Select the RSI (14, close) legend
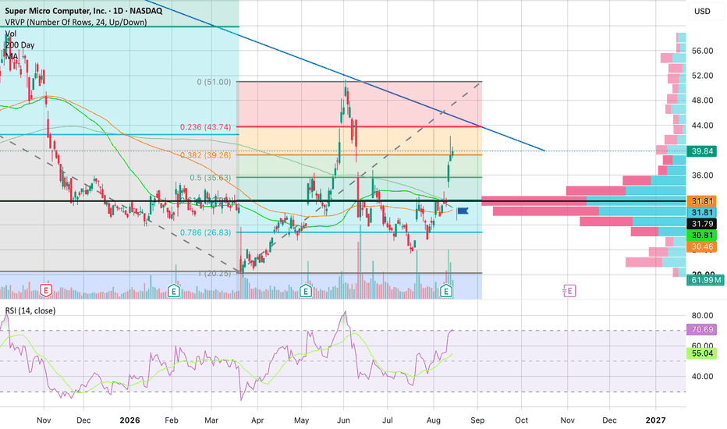 click(30, 310)
